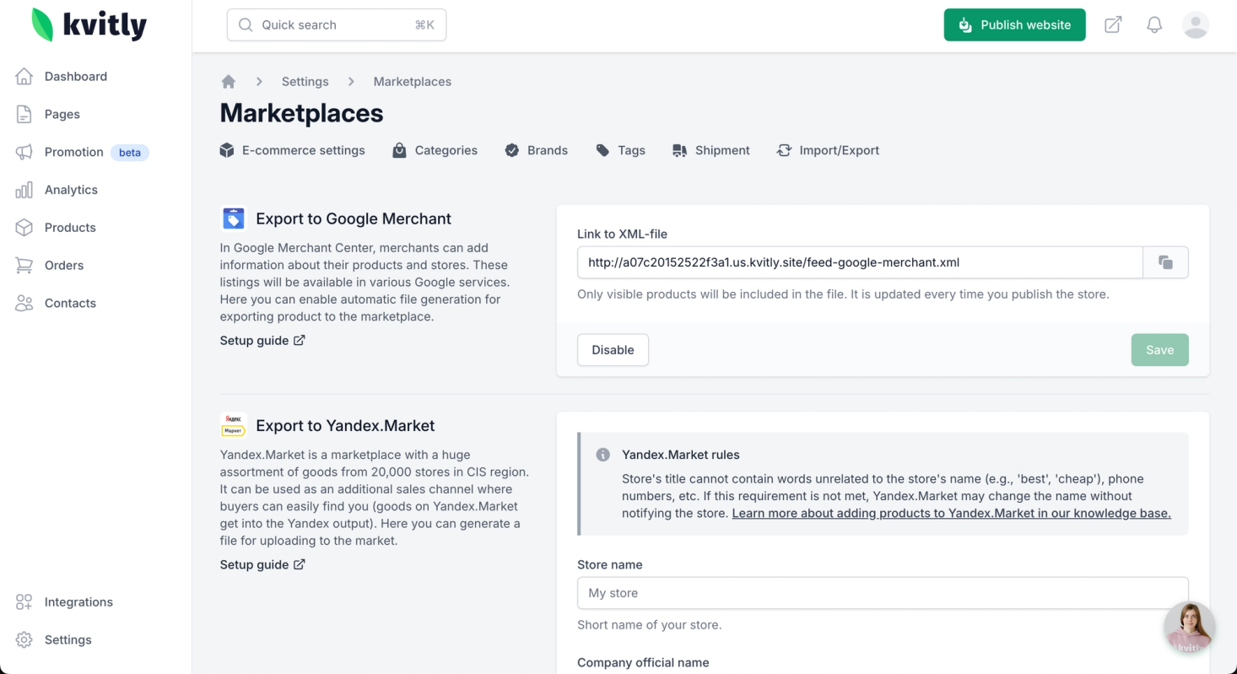
Task: Click the Publish website button
Action: coord(1014,25)
